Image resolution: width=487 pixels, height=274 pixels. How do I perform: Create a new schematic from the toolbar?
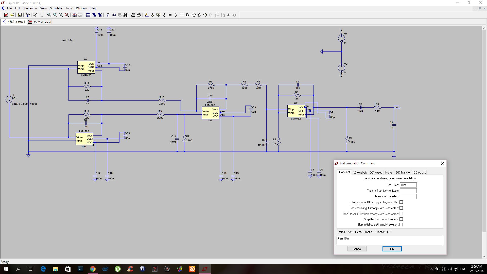point(6,15)
